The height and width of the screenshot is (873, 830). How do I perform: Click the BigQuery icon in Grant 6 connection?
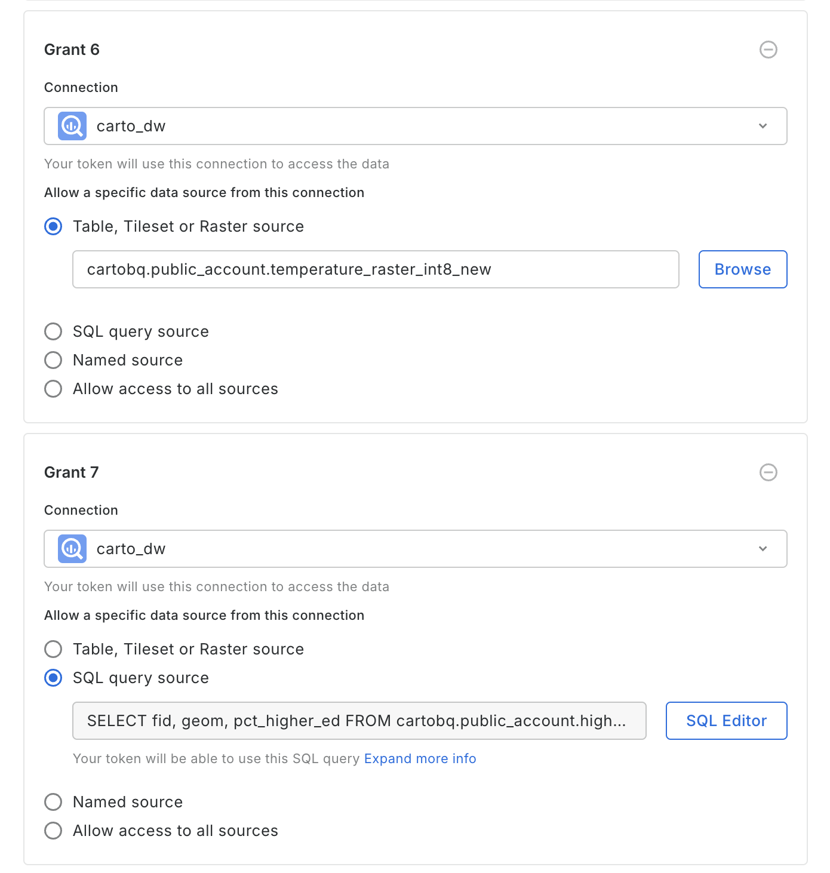click(x=72, y=126)
